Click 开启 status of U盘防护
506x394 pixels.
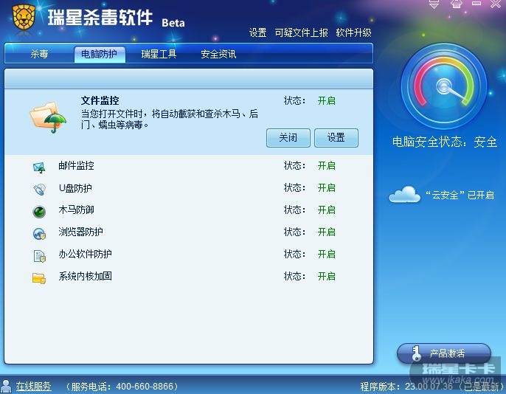(327, 187)
